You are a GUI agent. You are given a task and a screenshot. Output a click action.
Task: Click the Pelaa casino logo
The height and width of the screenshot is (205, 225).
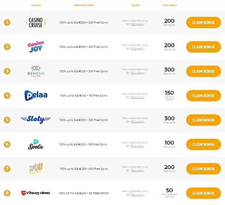pos(36,95)
